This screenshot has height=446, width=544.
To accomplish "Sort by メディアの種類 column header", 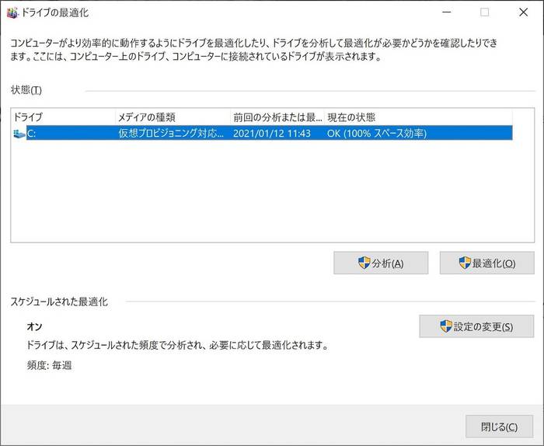I will coord(173,117).
